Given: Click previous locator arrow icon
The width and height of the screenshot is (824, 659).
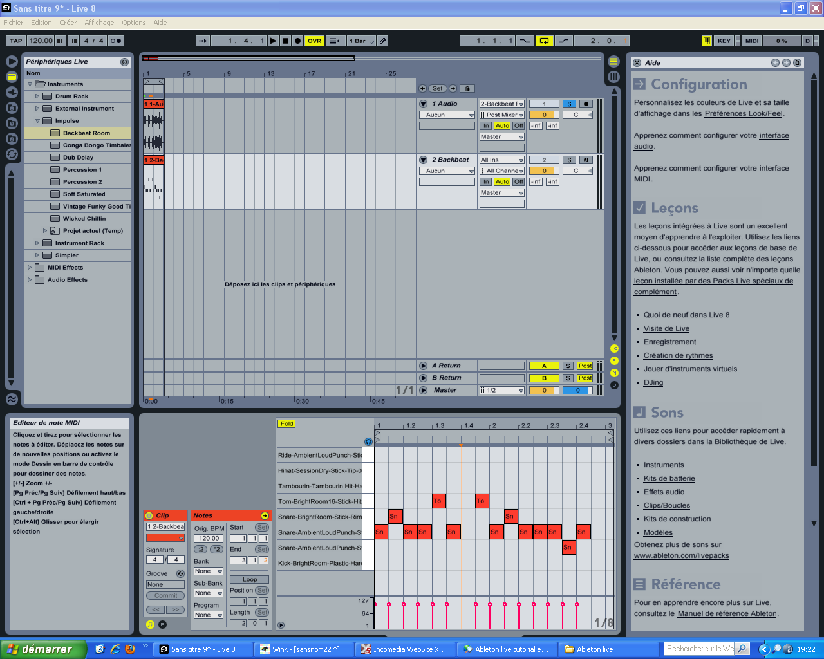Looking at the screenshot, I should [x=422, y=88].
